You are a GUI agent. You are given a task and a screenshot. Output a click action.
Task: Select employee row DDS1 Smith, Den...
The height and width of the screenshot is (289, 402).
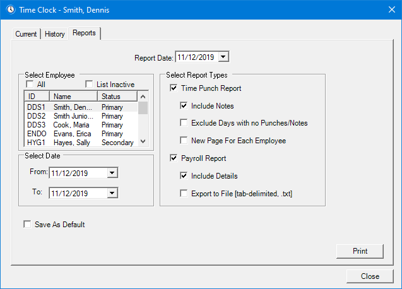point(81,107)
